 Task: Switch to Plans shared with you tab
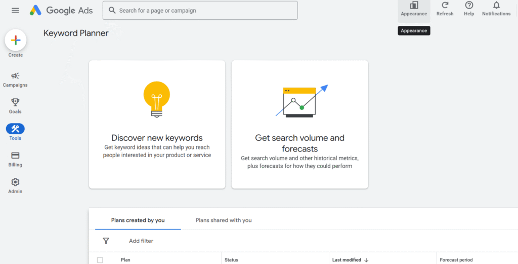[x=224, y=220]
